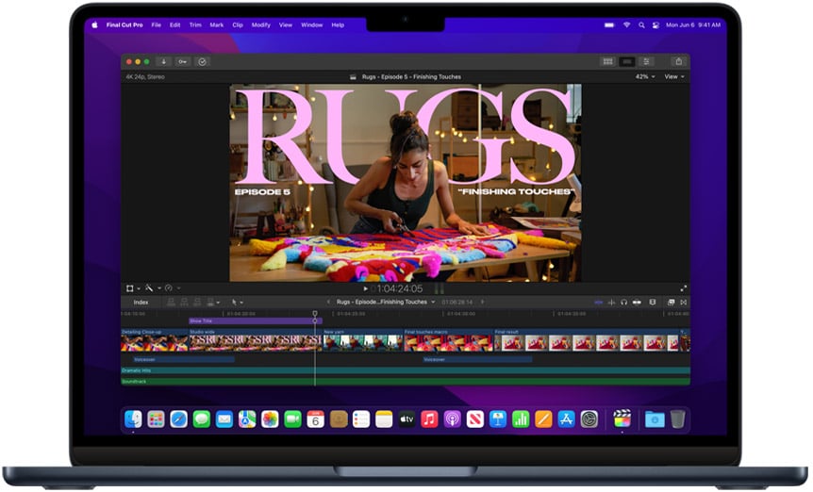
Task: Click the playhead marker on the ruler
Action: (x=315, y=314)
